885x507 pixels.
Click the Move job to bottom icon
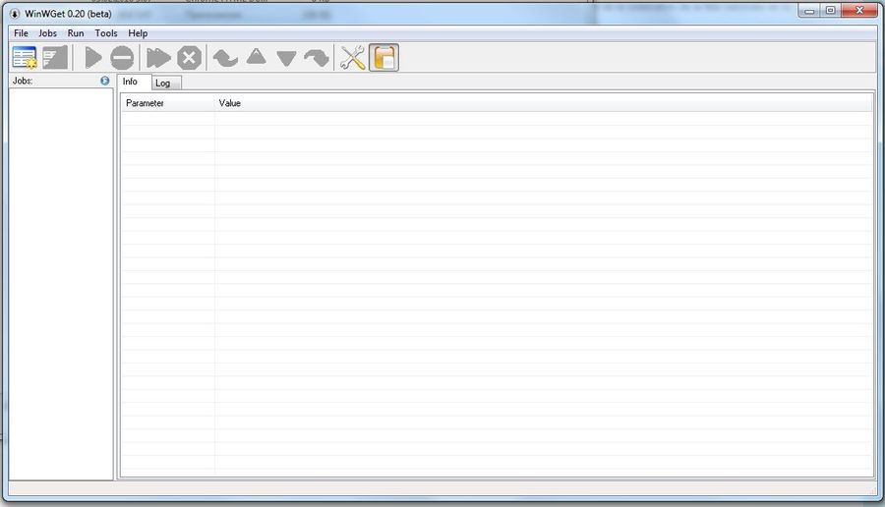coord(317,58)
